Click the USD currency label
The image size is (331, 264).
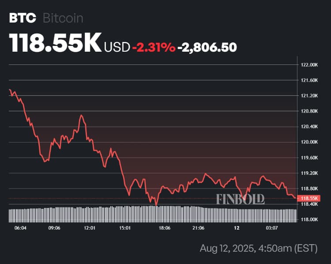coord(117,46)
